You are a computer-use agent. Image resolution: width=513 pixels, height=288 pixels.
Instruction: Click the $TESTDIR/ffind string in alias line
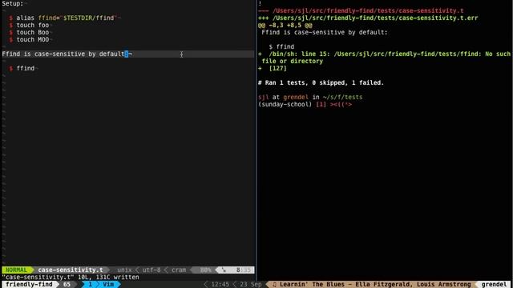[x=88, y=18]
